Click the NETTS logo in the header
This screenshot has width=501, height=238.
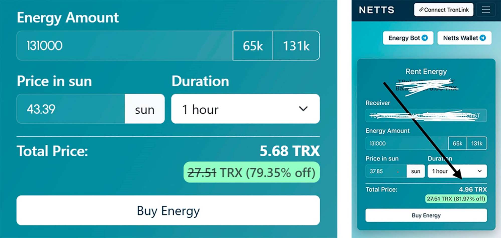pos(377,10)
